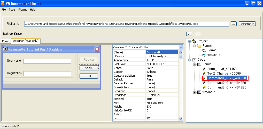Click lightning icon beside Command3_Click_4043E0
The width and height of the screenshot is (263, 129).
tap(204, 87)
